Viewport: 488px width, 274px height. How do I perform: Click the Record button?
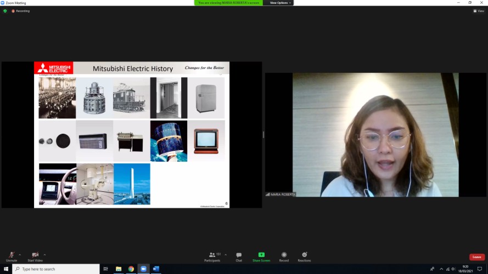[x=284, y=256]
